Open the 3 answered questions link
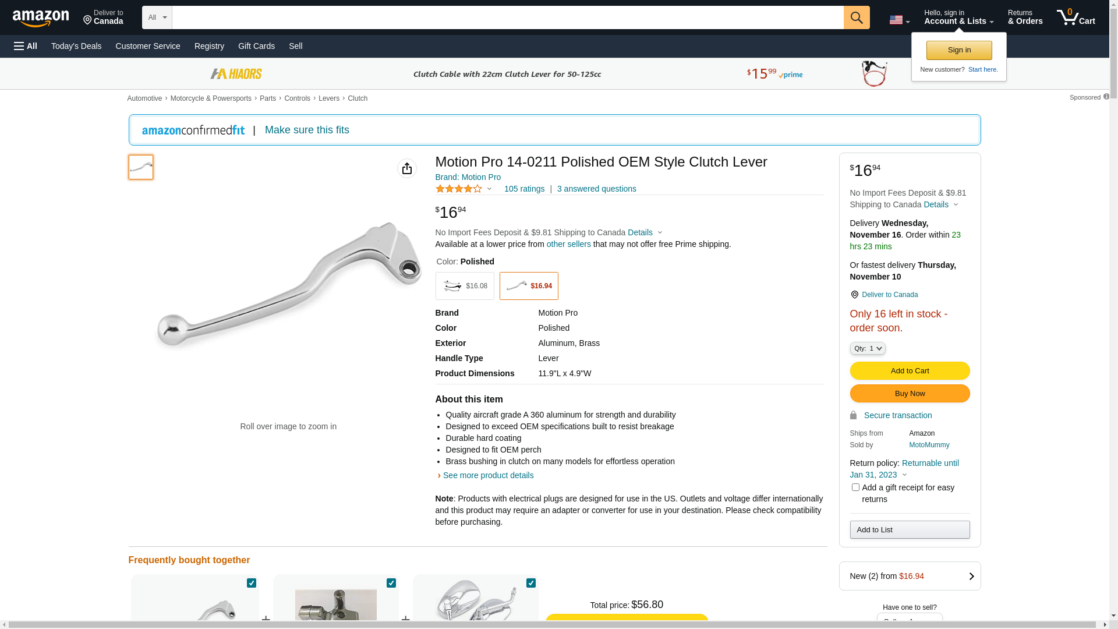This screenshot has height=629, width=1118. click(596, 189)
